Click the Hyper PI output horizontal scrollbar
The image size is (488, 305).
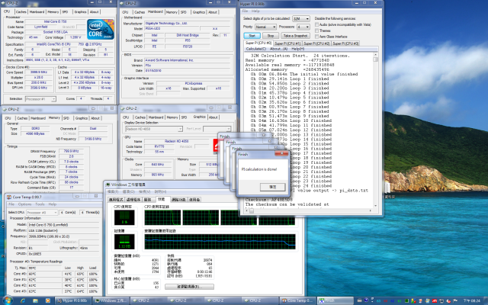pyautogui.click(x=308, y=210)
